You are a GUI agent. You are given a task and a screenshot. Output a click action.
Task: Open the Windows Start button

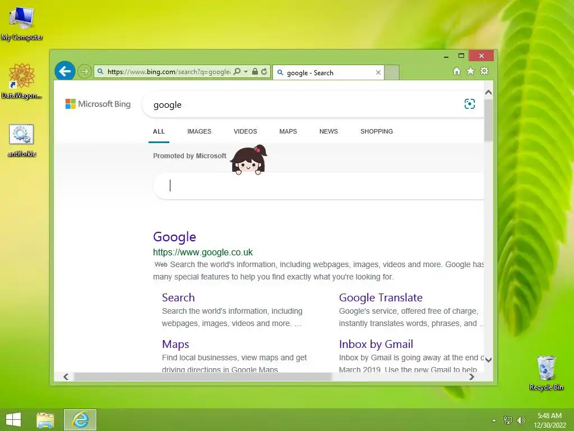point(13,420)
